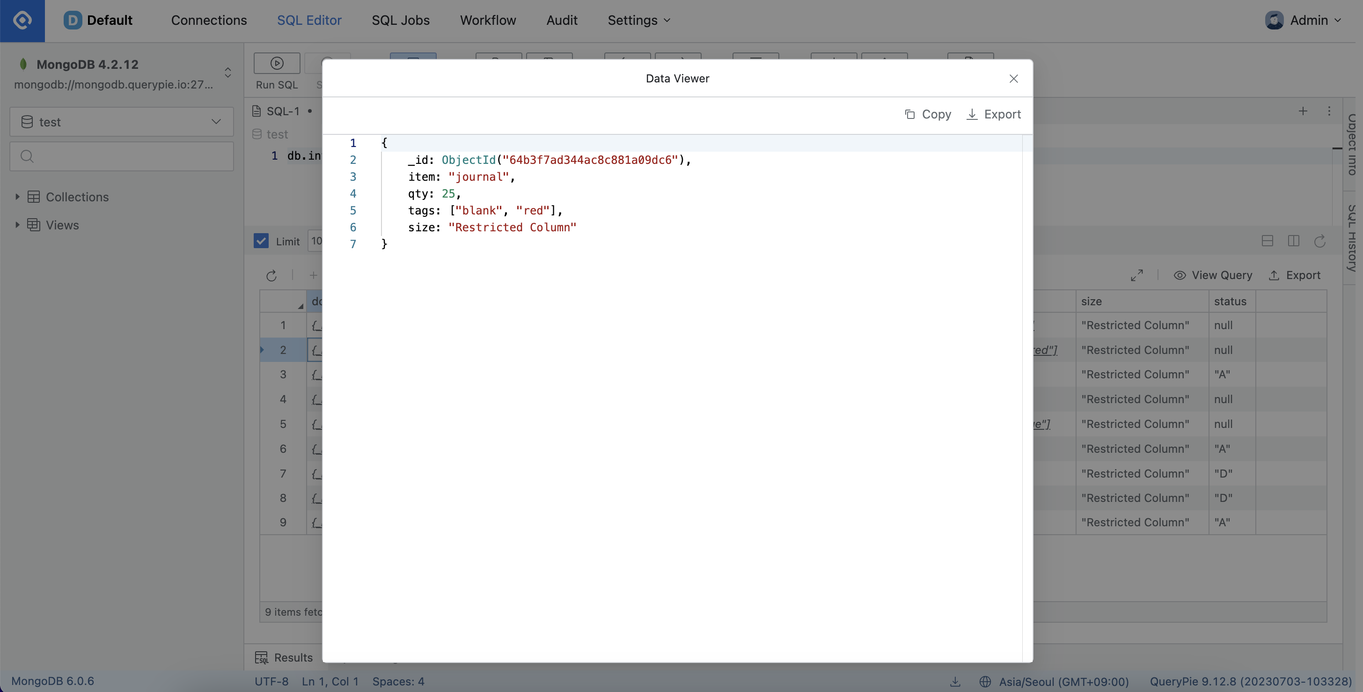The height and width of the screenshot is (692, 1363).
Task: Click Asia/Seoul timezone in status bar
Action: pos(1063,681)
